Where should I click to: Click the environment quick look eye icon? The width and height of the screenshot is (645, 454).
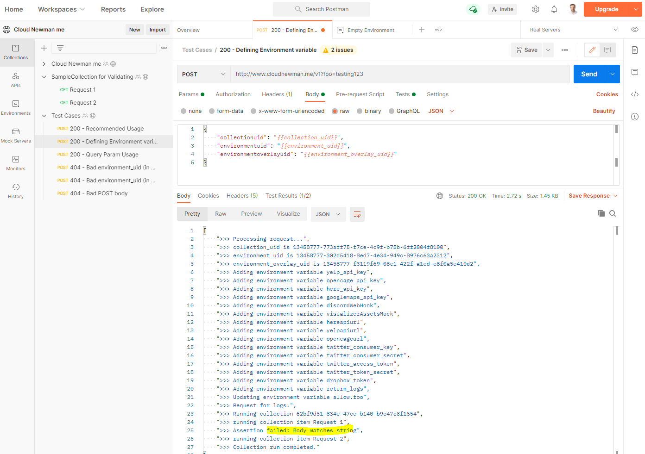(x=635, y=30)
